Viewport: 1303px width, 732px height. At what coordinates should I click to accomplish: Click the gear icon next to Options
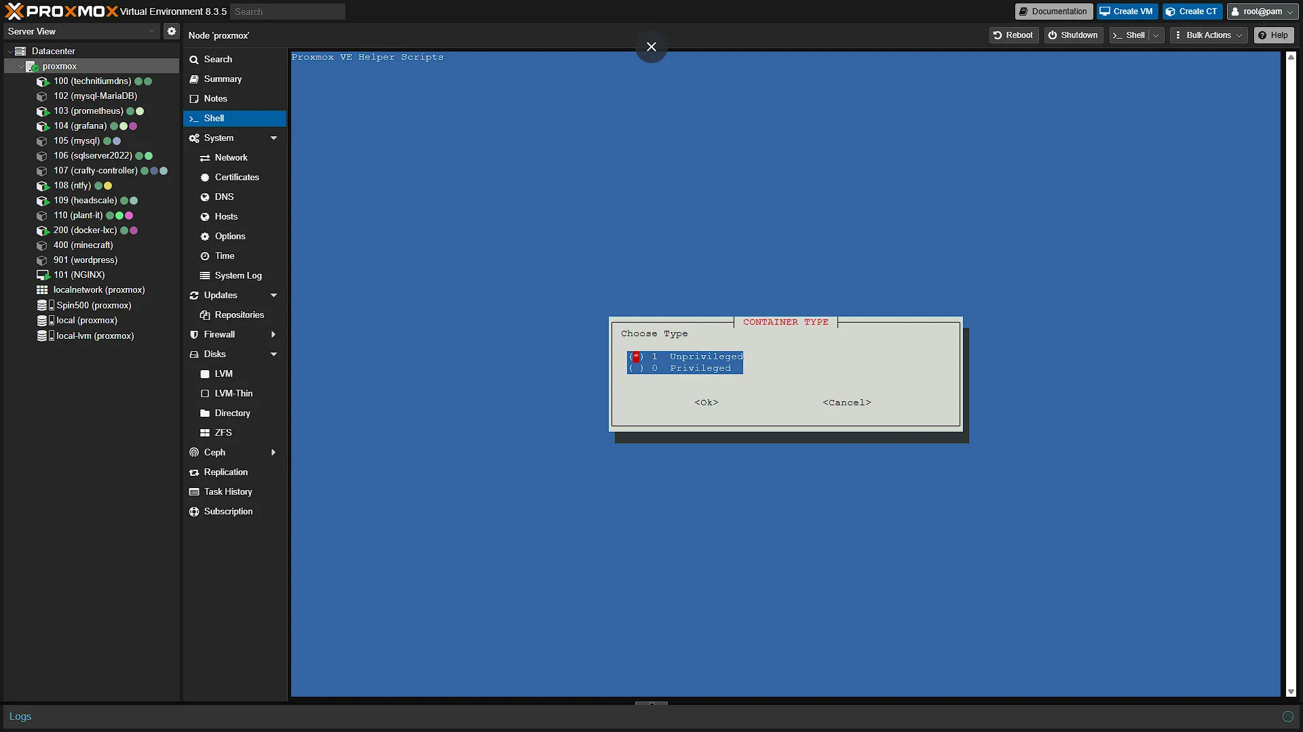coord(205,237)
